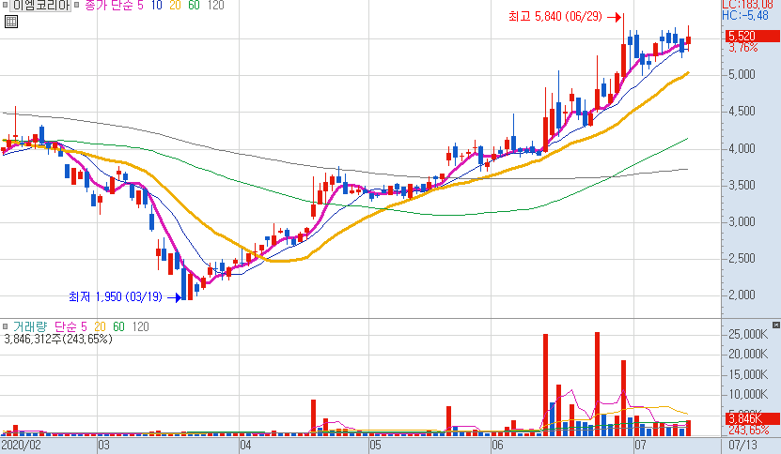Click the 이엠코리아 stock name button

40,6
